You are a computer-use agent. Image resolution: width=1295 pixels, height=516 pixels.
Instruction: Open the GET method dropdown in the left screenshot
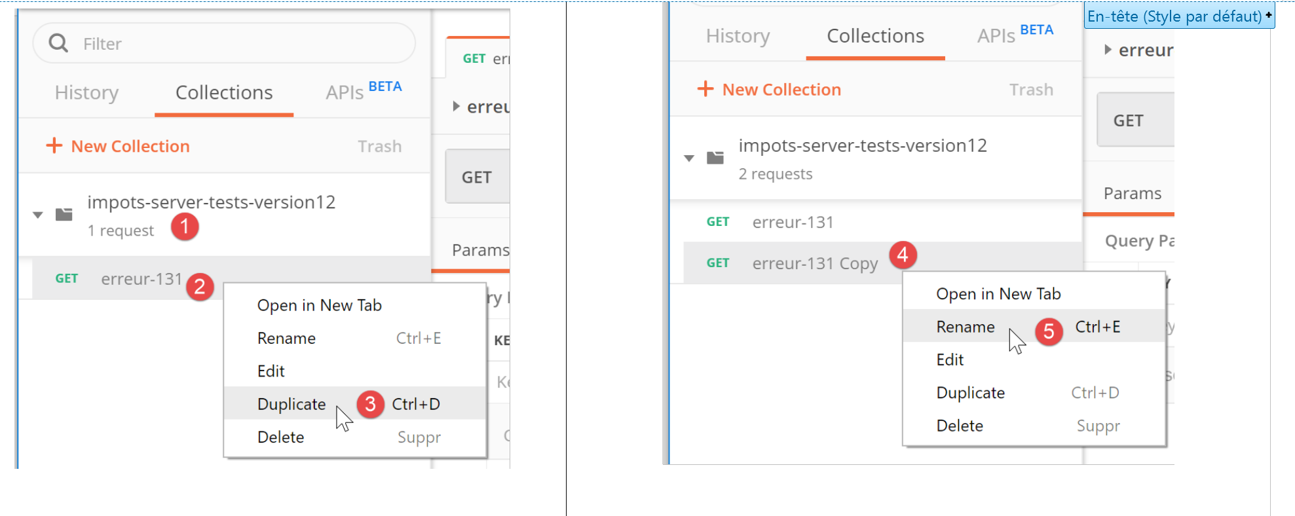pyautogui.click(x=477, y=177)
